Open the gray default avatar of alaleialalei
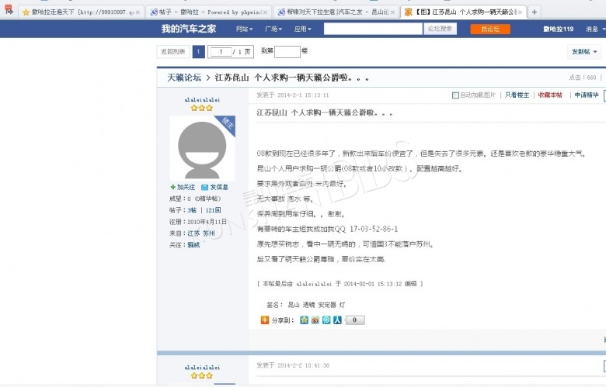The width and height of the screenshot is (606, 387). pos(202,148)
